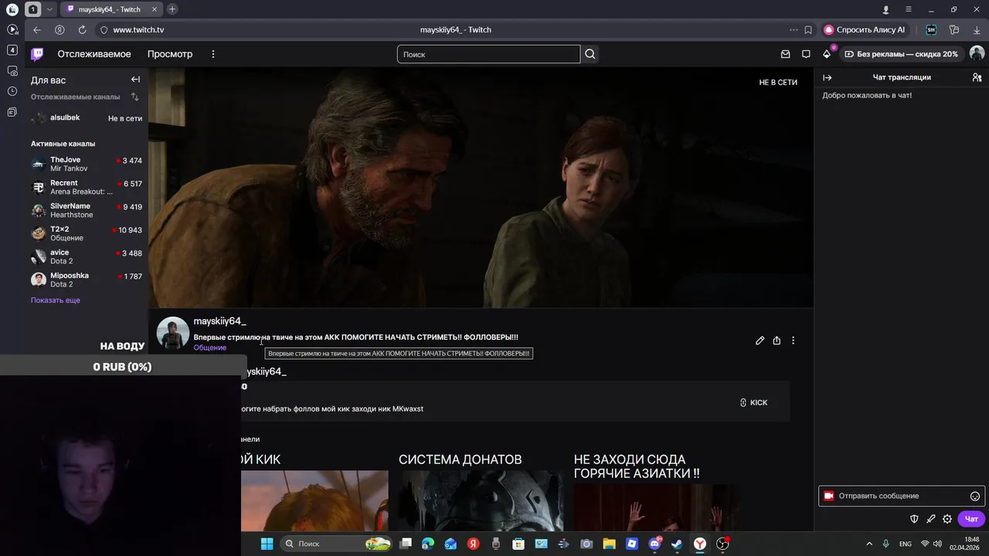The height and width of the screenshot is (556, 989).
Task: Open Twitch three-dot more menu
Action: pos(213,54)
